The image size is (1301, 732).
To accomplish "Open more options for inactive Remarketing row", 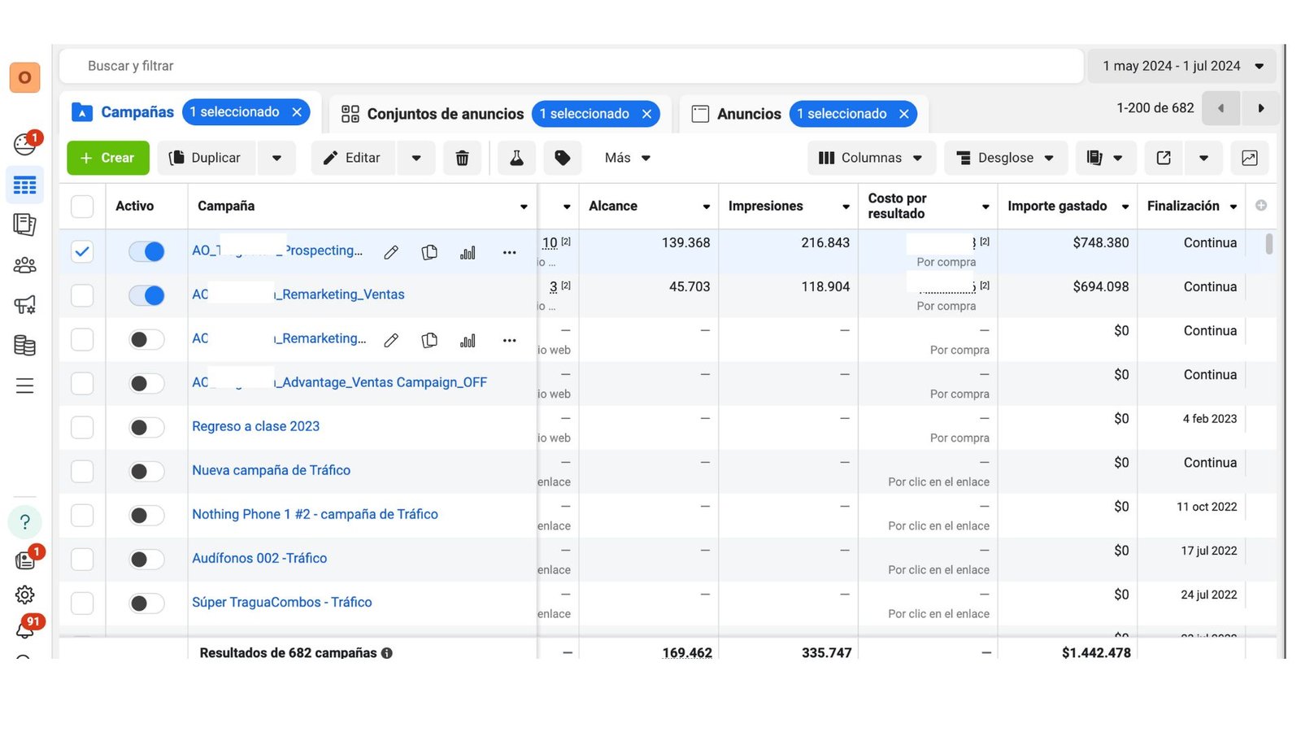I will 509,340.
